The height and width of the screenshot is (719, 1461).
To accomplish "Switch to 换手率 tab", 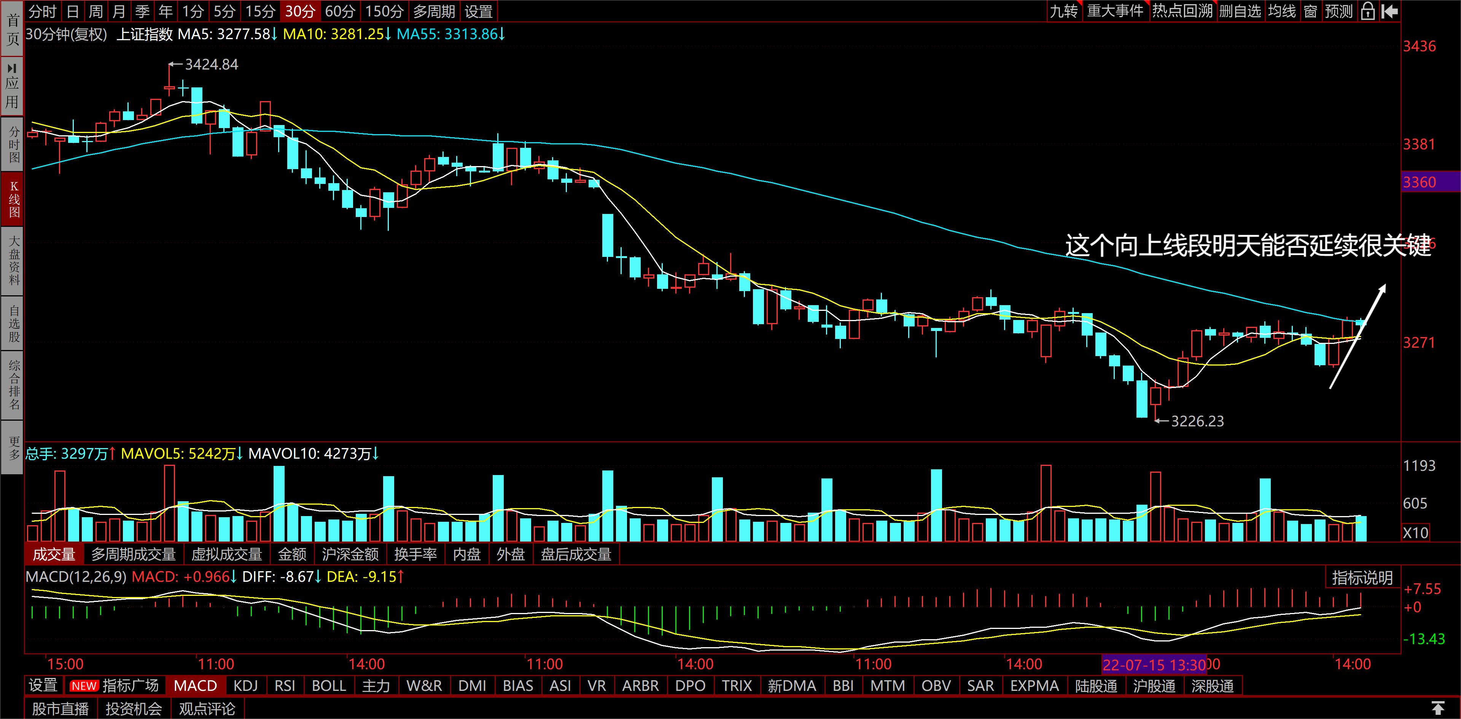I will 416,554.
